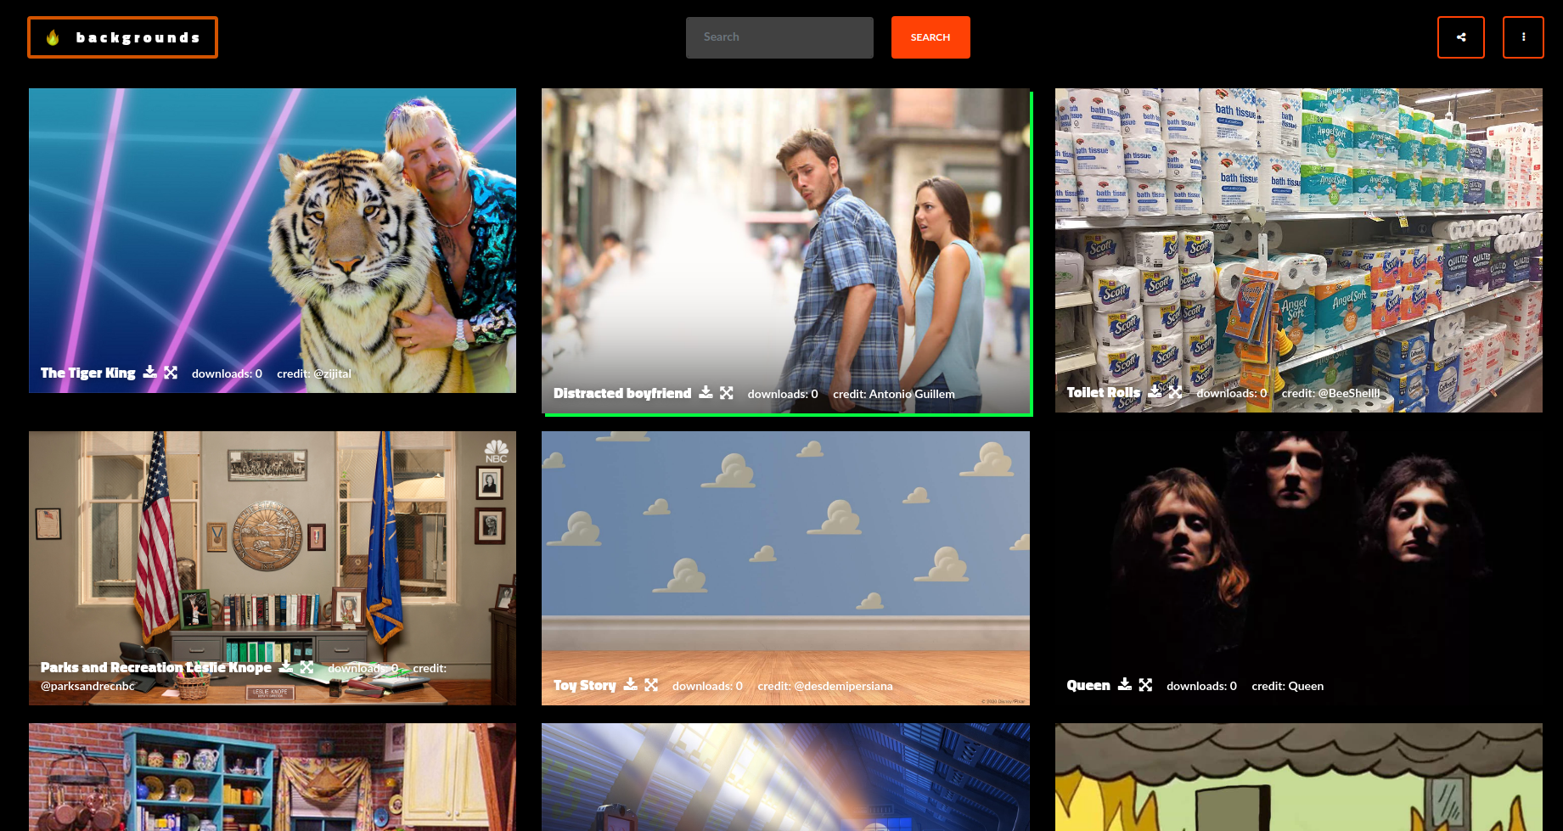1563x831 pixels.
Task: Click downloads: 0 on Queen
Action: [1201, 686]
